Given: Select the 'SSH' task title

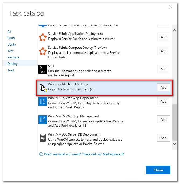Looking at the screenshot, I should point(51,66).
